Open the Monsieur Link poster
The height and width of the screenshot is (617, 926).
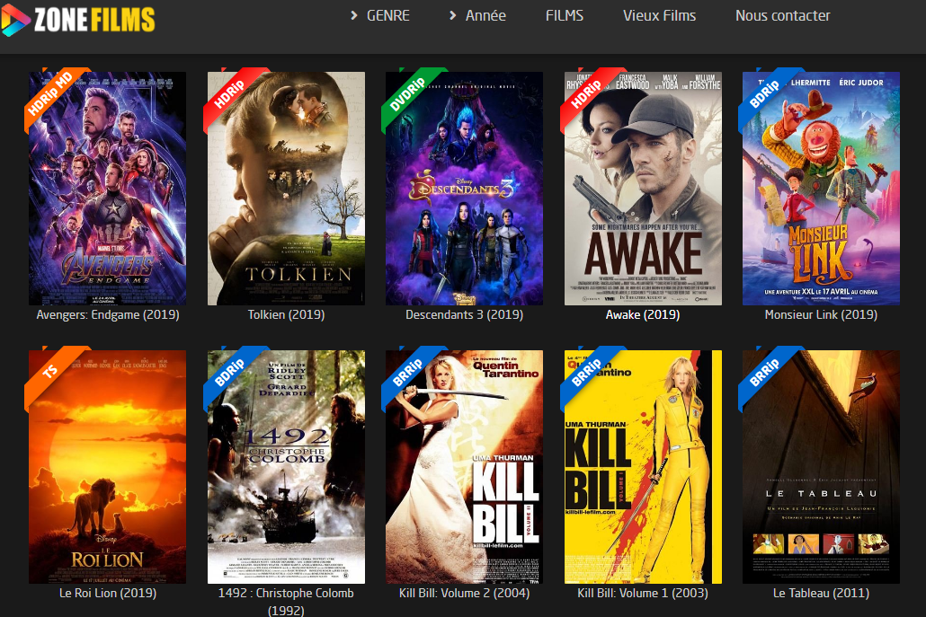pyautogui.click(x=821, y=189)
